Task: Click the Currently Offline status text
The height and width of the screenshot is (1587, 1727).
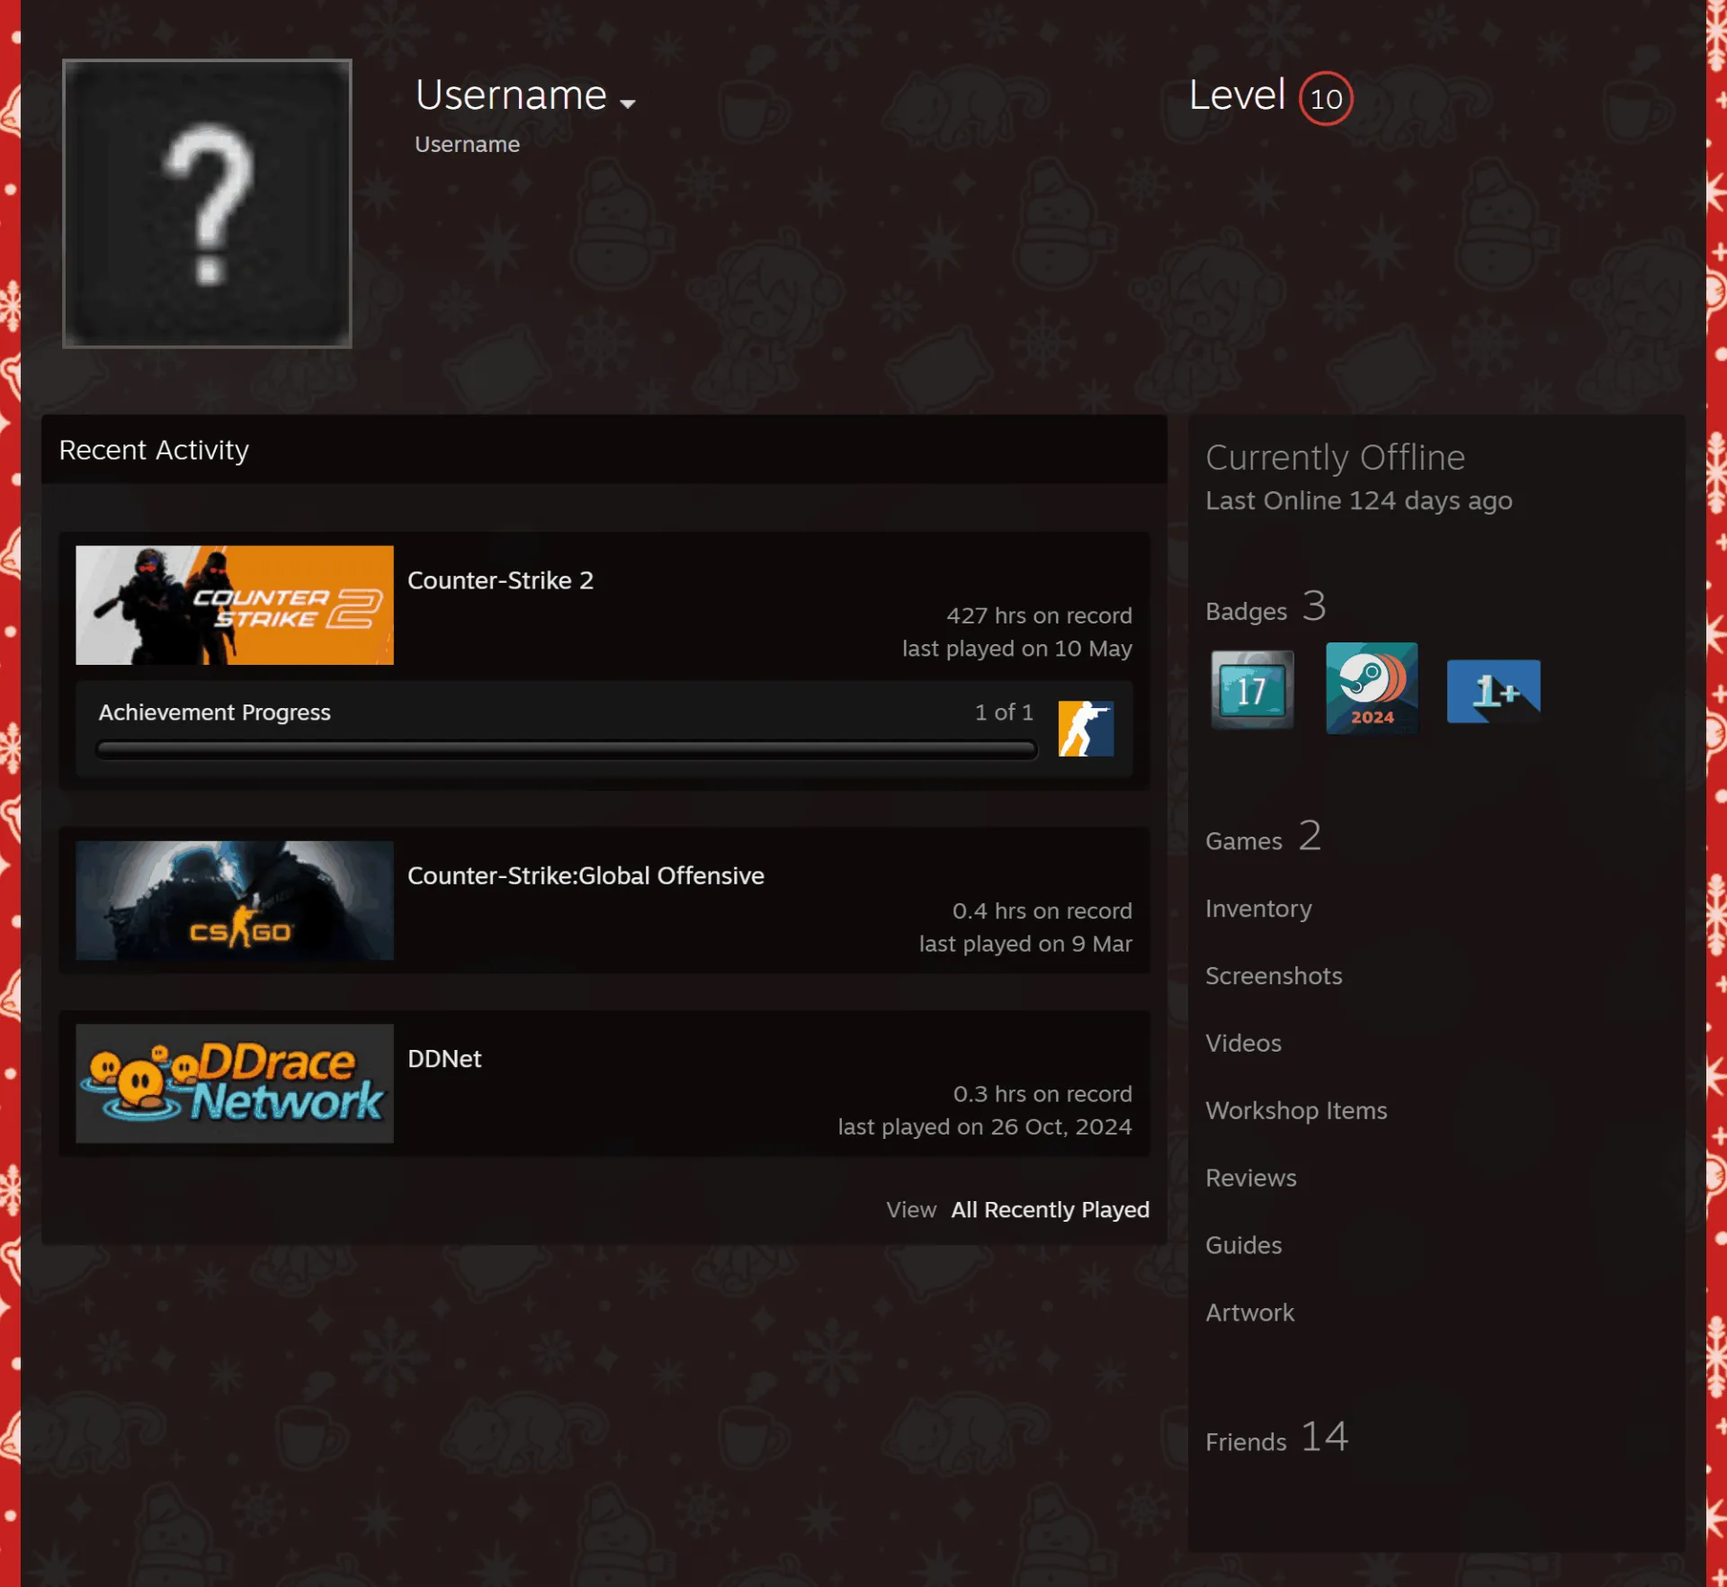Action: point(1335,458)
